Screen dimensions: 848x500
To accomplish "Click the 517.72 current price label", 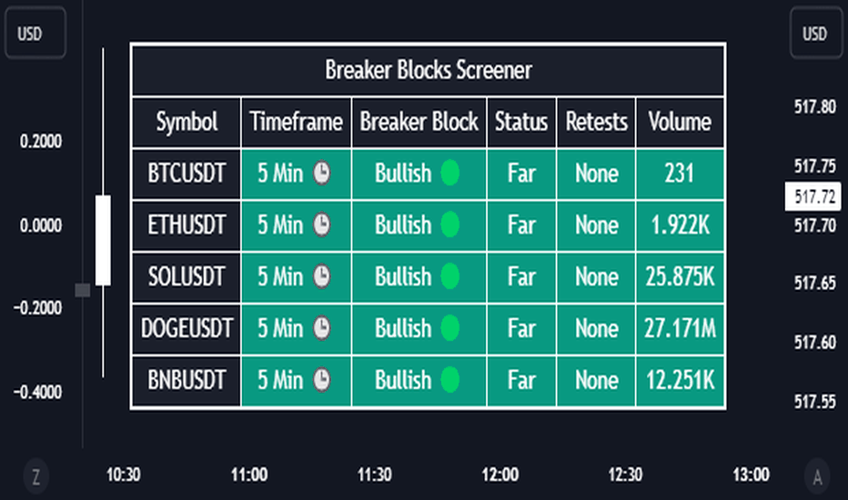I will click(x=813, y=196).
